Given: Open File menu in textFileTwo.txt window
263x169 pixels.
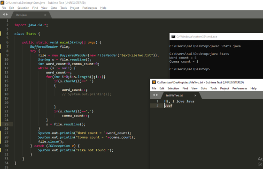Looking at the screenshot, I should point(154,88).
